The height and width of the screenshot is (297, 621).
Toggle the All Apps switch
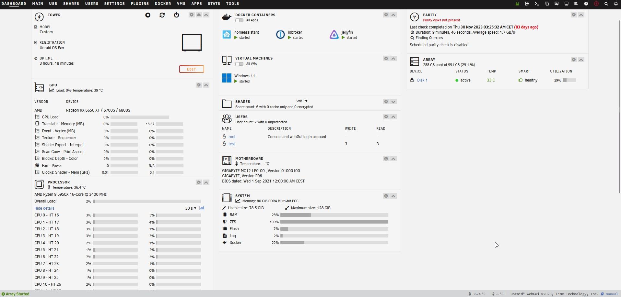point(239,20)
